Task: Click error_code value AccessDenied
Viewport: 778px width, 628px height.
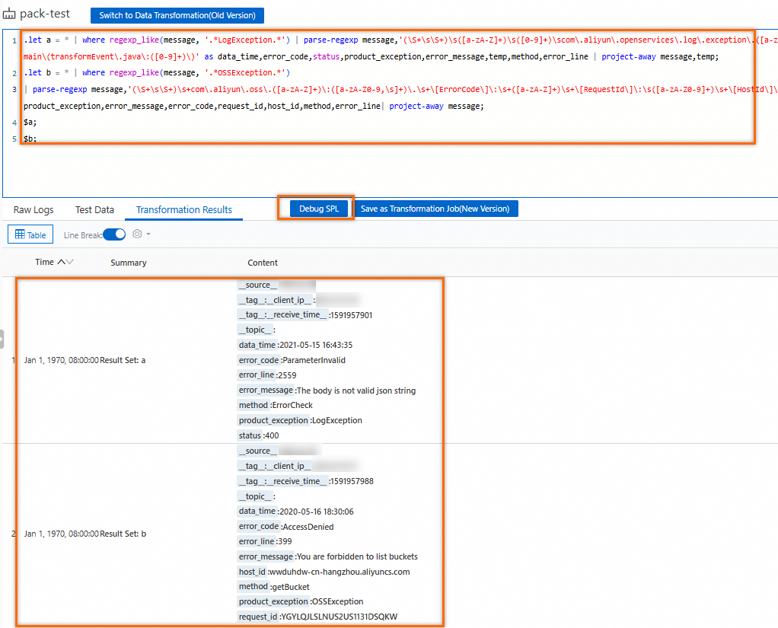Action: (x=308, y=527)
